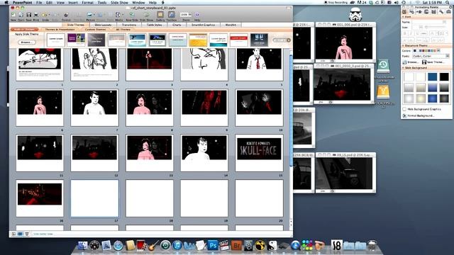Click Save Theme in Formatting Palette
Viewport: 454px width, 255px height.
[x=433, y=62]
